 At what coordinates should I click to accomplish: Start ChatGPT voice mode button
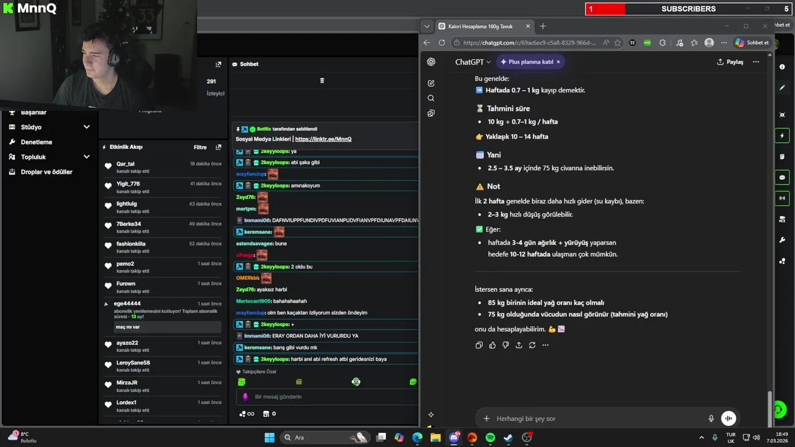pyautogui.click(x=729, y=418)
